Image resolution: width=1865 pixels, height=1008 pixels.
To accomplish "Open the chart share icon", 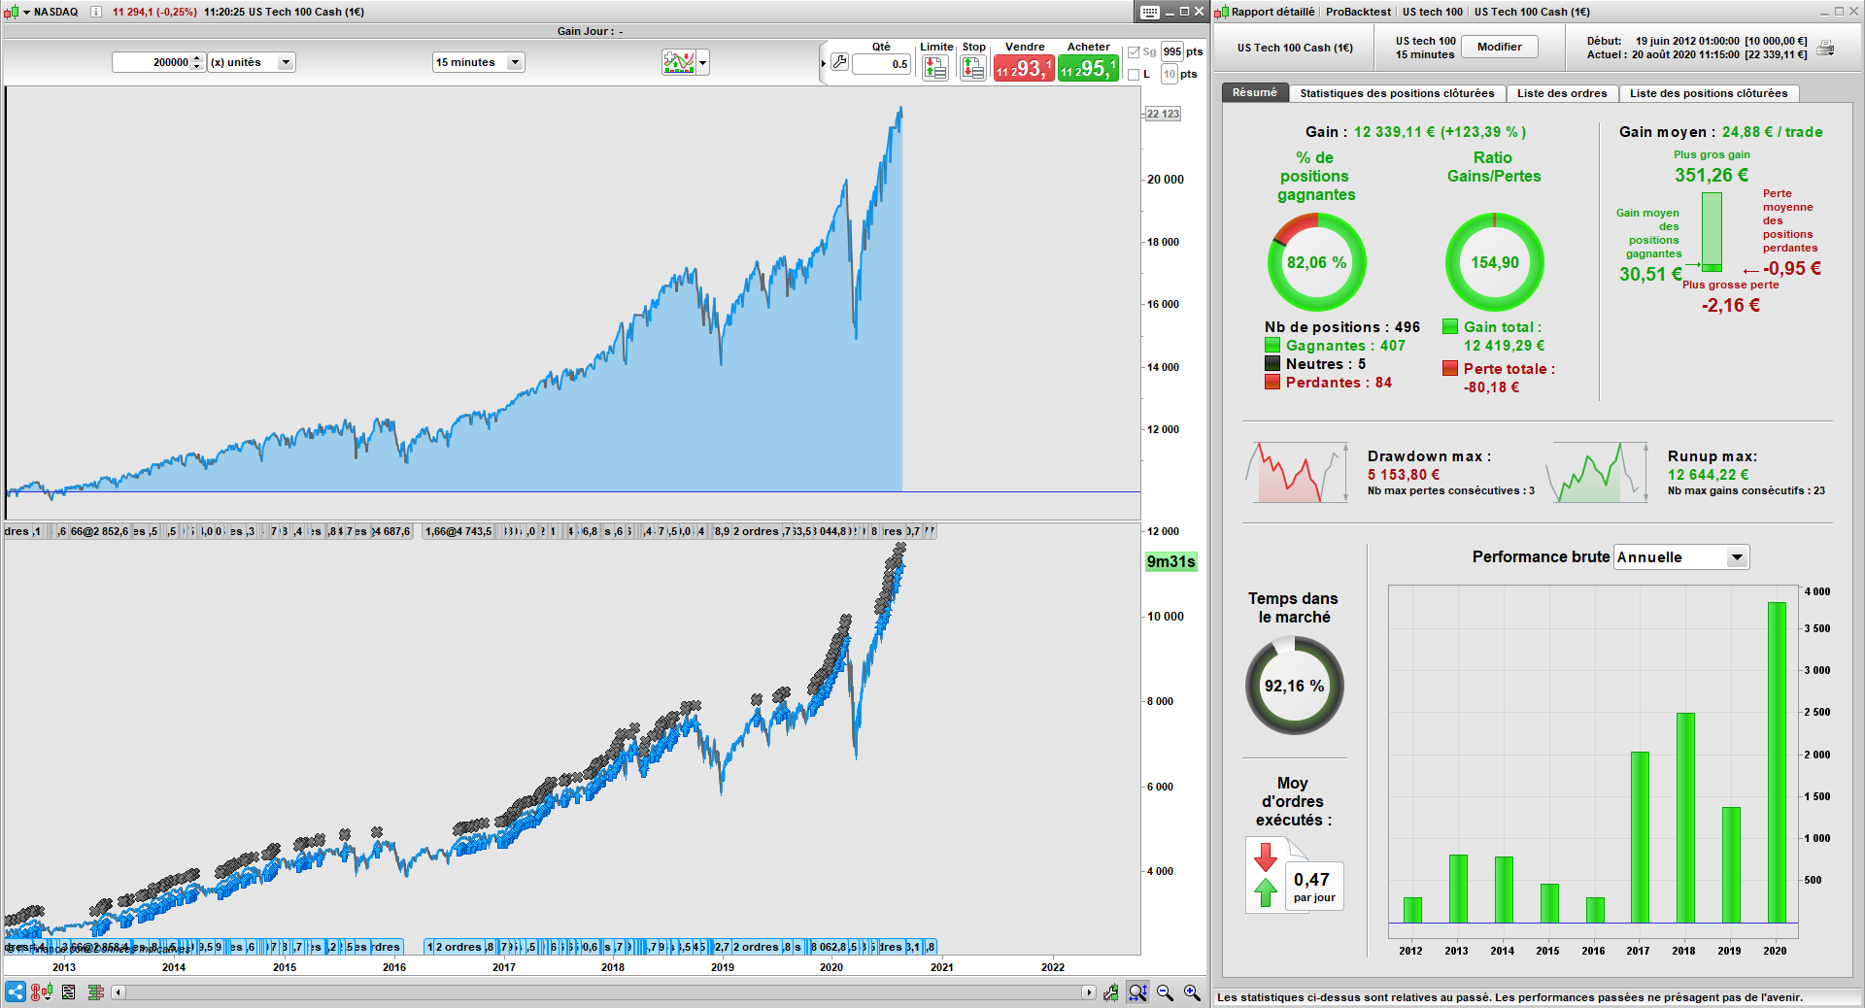I will coord(16,991).
